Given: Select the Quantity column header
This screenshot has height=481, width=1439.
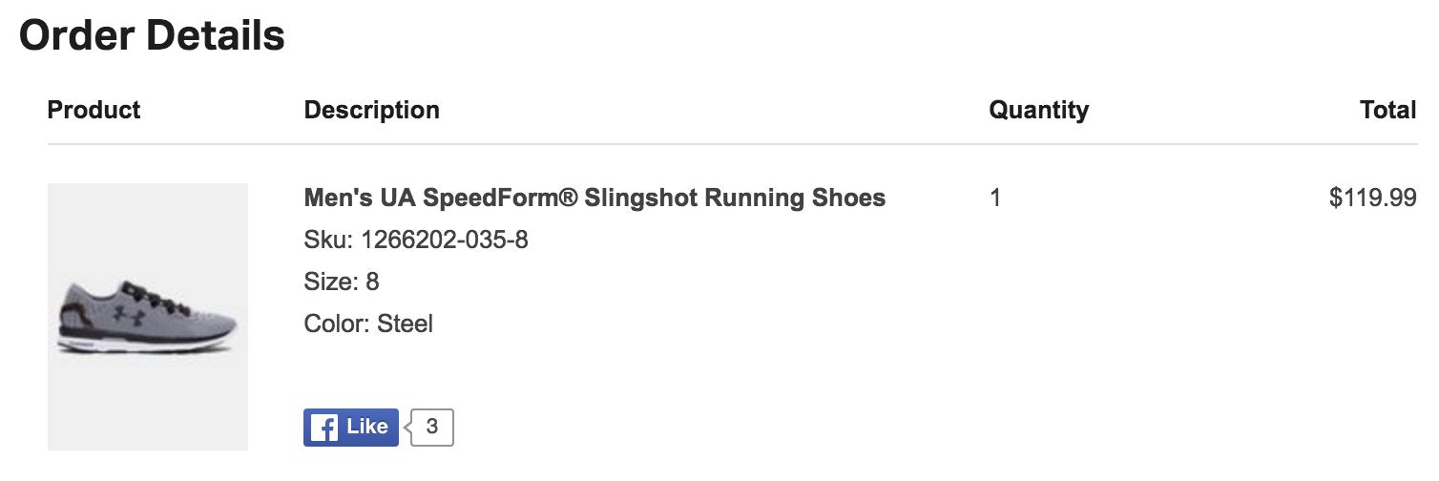Looking at the screenshot, I should 1039,110.
